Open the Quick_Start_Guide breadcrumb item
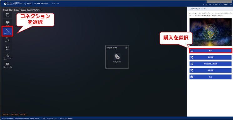The width and height of the screenshot is (233, 120). click(x=41, y=3)
